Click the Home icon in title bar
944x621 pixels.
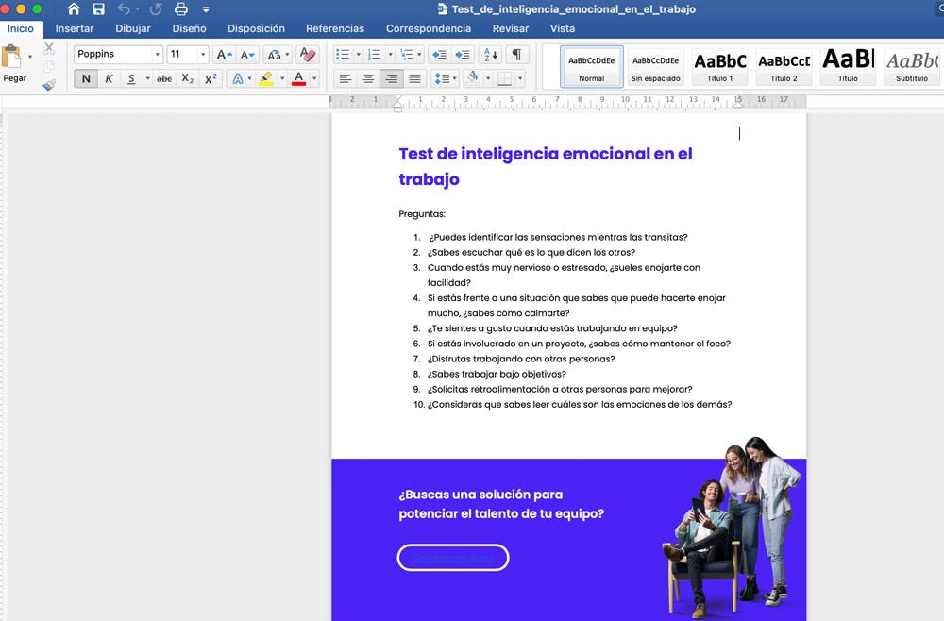tap(74, 9)
